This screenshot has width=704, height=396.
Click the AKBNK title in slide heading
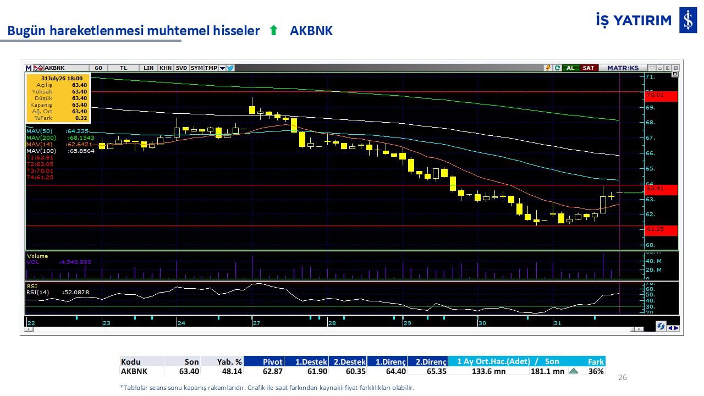311,31
